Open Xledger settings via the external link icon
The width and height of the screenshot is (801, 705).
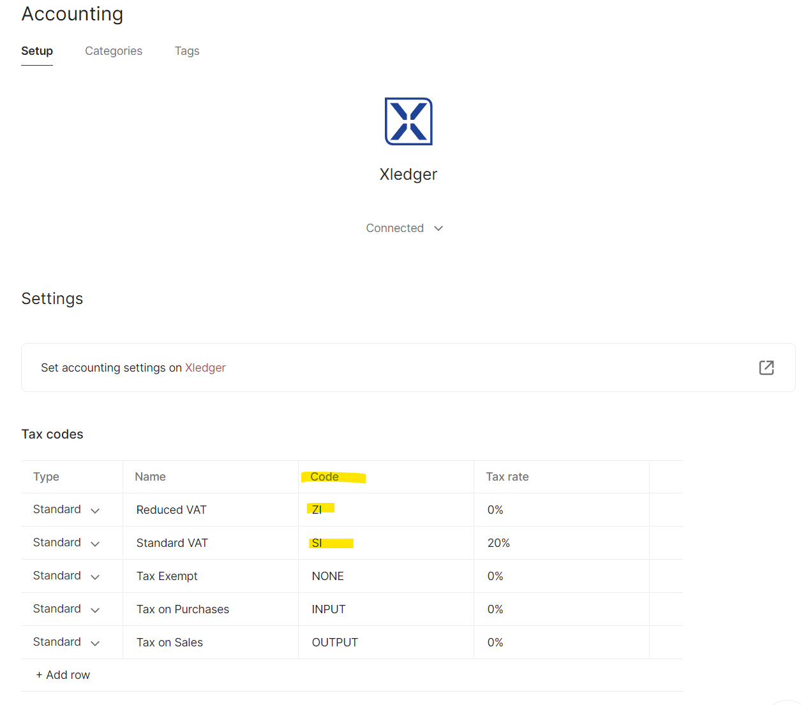point(767,367)
